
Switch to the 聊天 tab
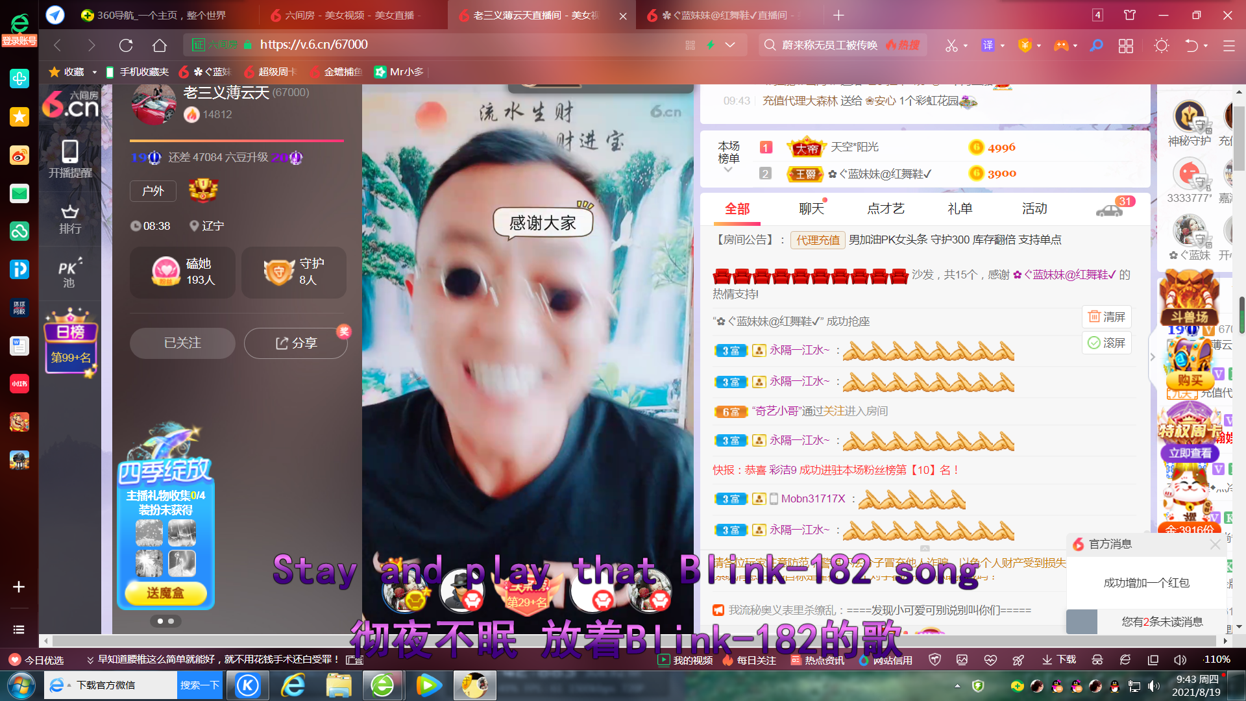[811, 208]
